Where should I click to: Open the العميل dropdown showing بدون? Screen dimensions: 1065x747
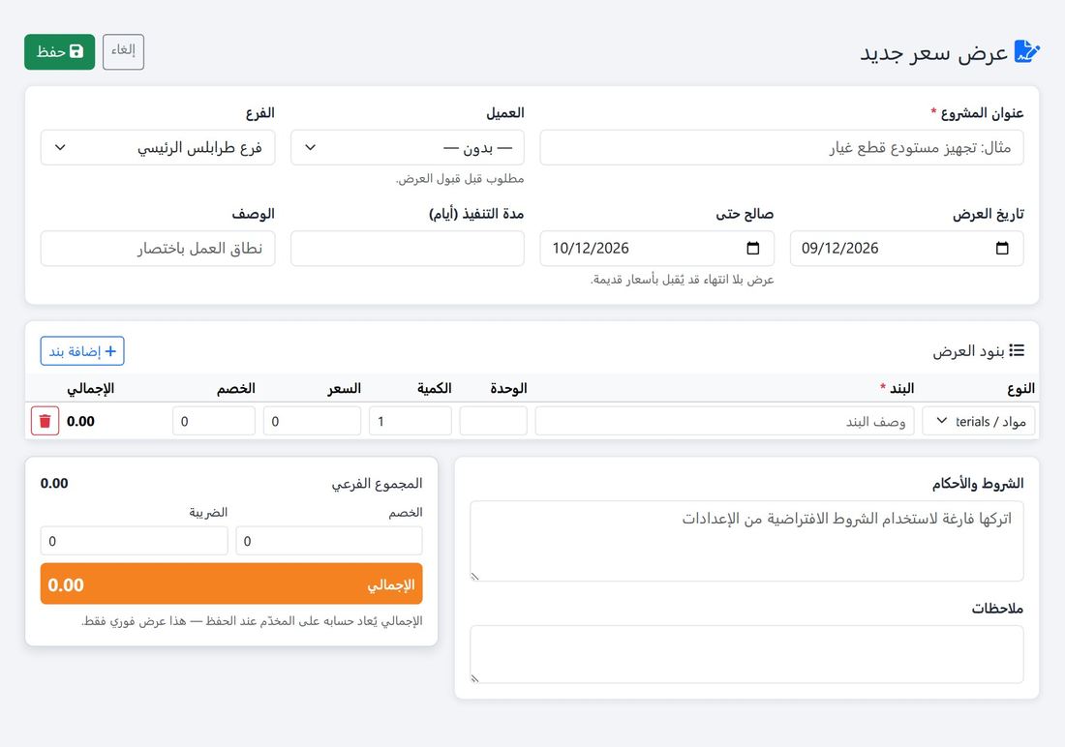[x=408, y=147]
